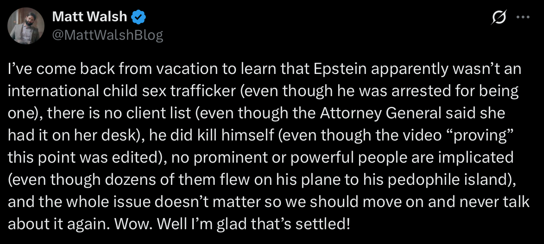Image resolution: width=544 pixels, height=244 pixels.
Task: Click the quoted word "proving" in the tweet
Action: 486,135
